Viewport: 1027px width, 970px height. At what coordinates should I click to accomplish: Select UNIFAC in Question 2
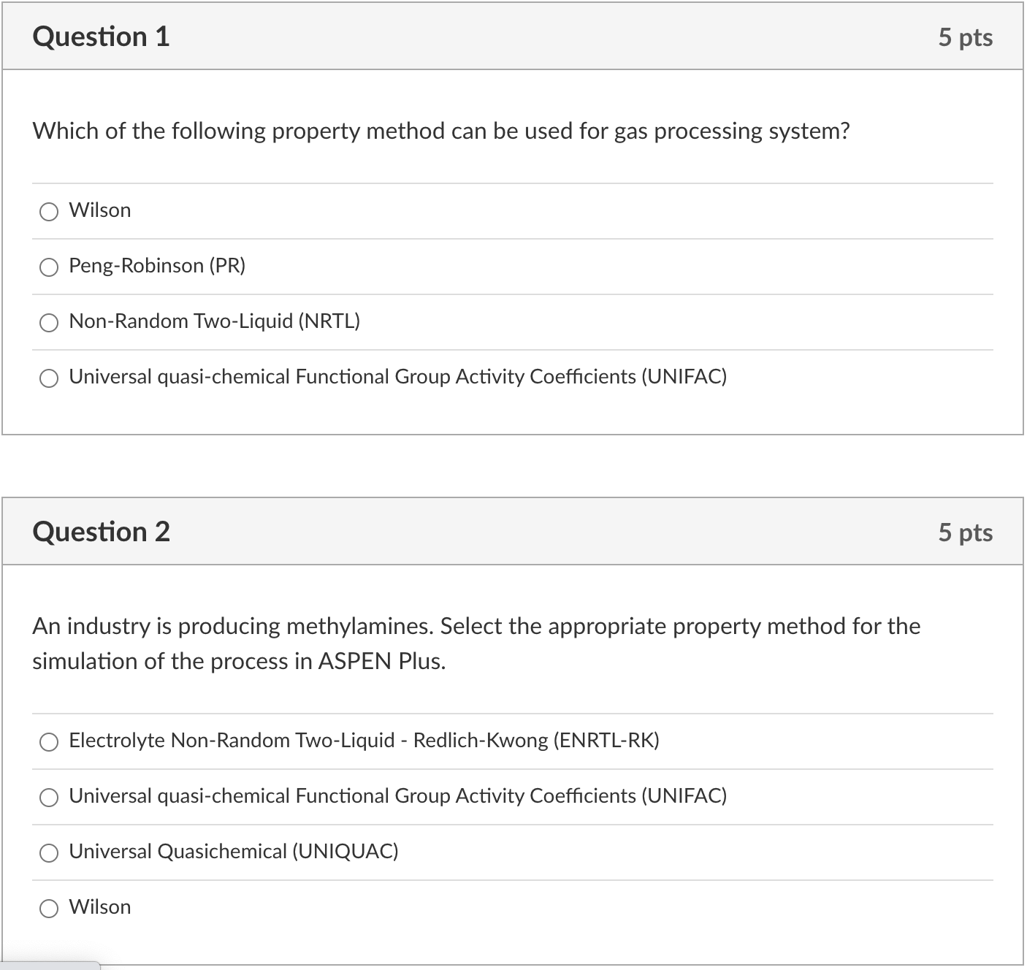(x=48, y=797)
